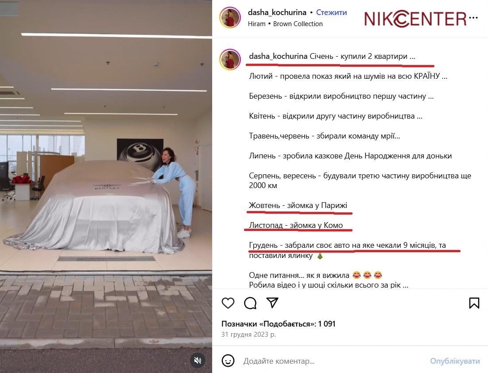Share the post with the paper plane icon
The image size is (488, 373).
(272, 302)
